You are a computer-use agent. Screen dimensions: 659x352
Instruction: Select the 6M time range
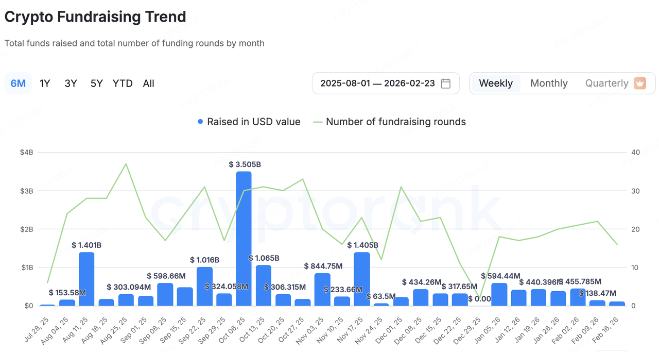(18, 83)
